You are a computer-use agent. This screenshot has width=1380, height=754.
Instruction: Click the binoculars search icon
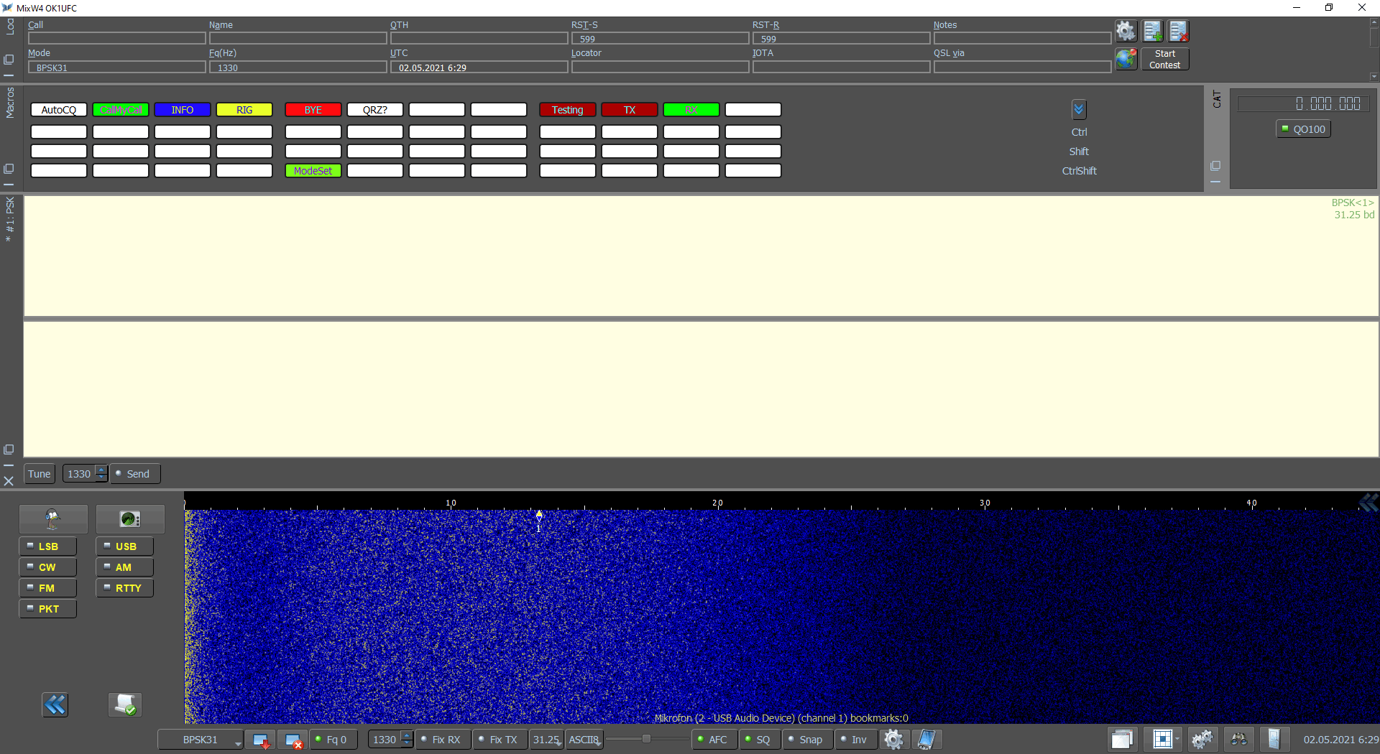point(1238,739)
